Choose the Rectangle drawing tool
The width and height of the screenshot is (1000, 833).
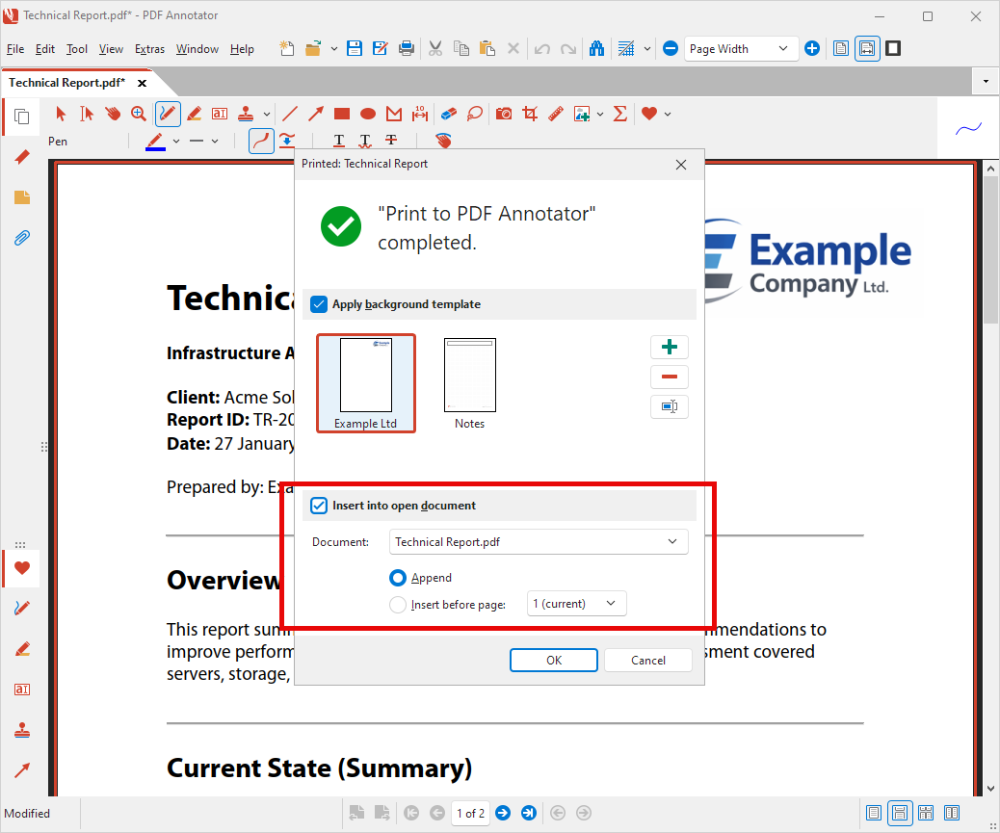pos(341,114)
